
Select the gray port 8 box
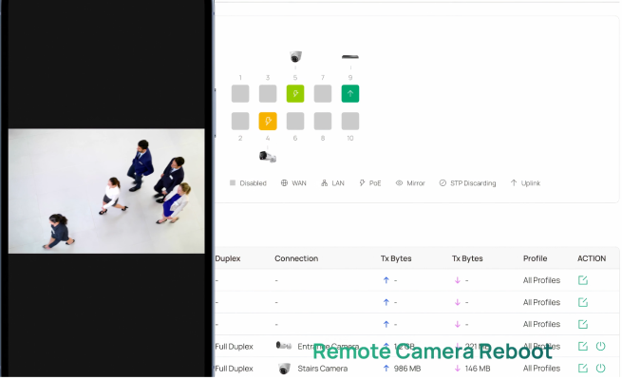click(323, 121)
